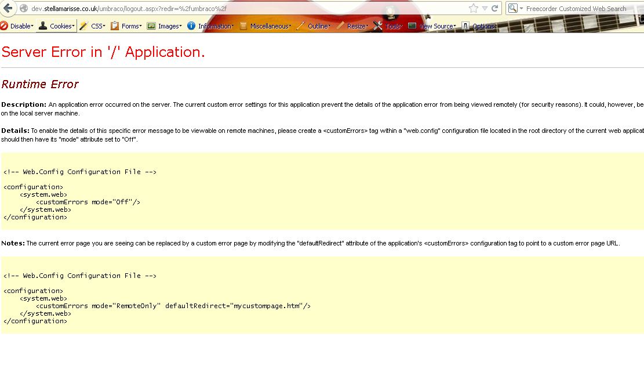Click the customErrors mode="RemoteOnly" code line
This screenshot has width=644, height=365.
(173, 306)
